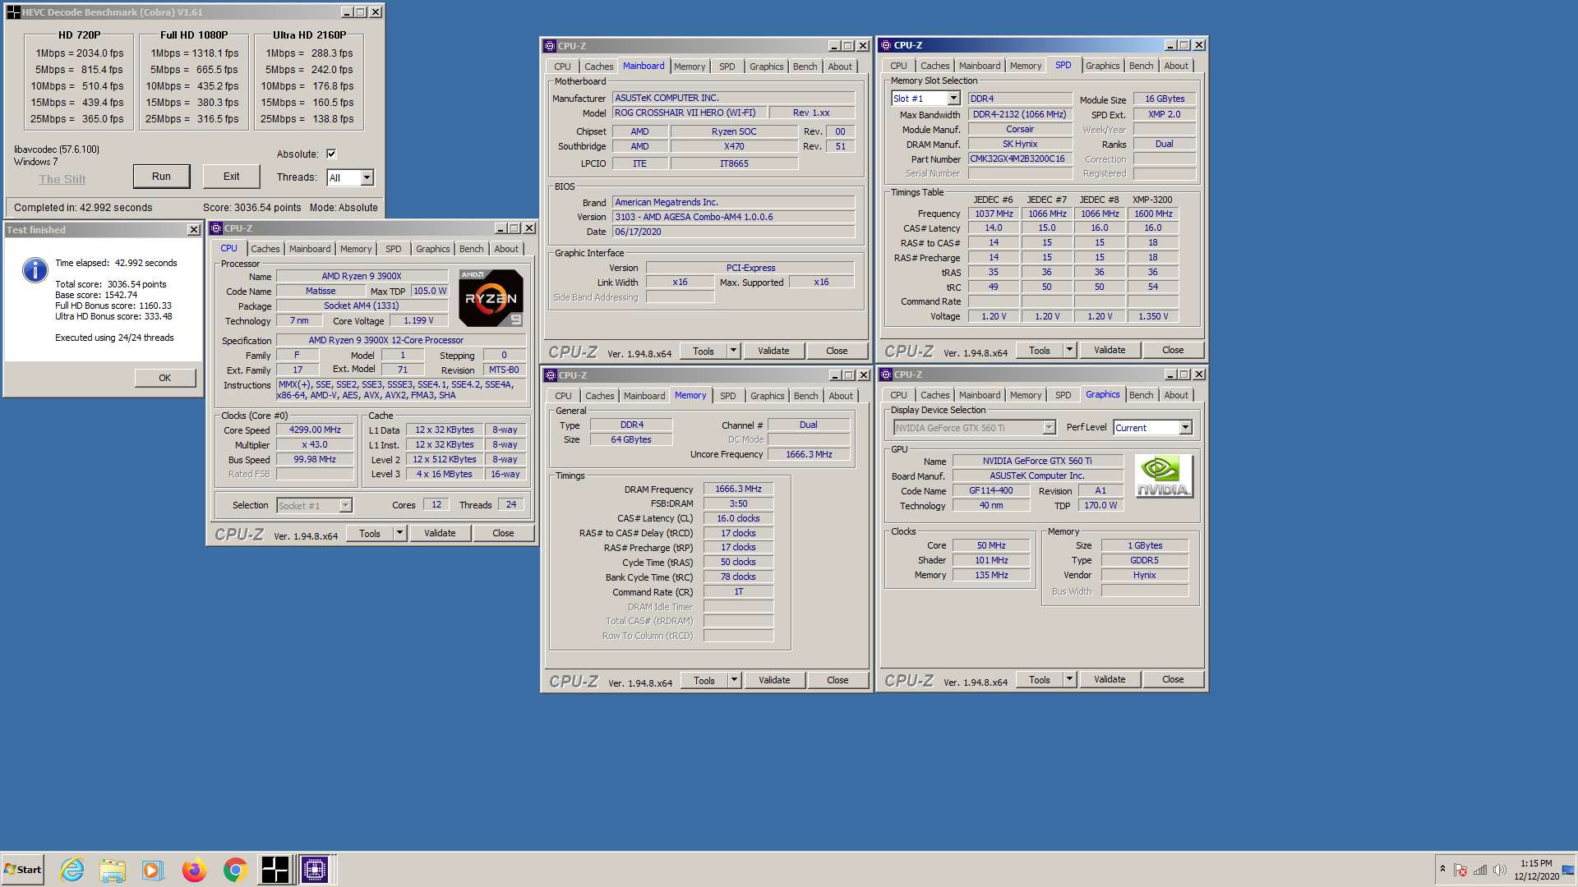Click the AMD Ryzen 9 3900X name field
This screenshot has height=887, width=1578.
(x=362, y=276)
